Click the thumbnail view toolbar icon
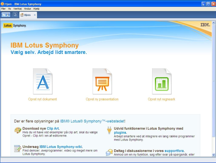This screenshot has height=163, width=216. pos(15,15)
